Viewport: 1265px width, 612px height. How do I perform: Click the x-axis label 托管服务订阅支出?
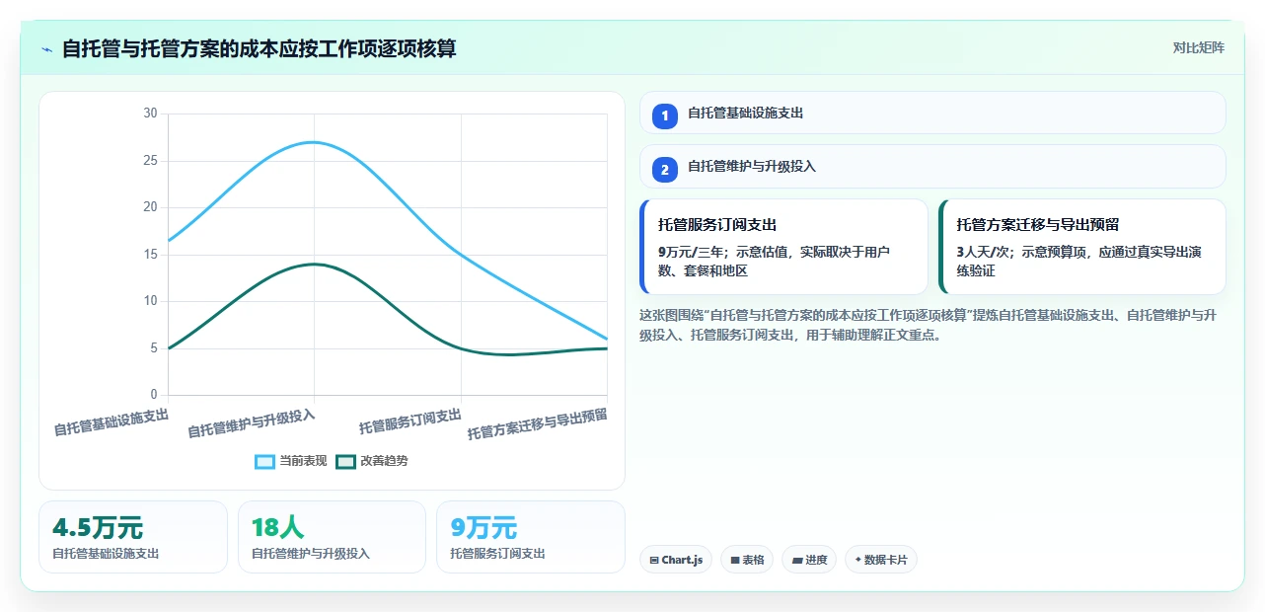click(x=410, y=421)
